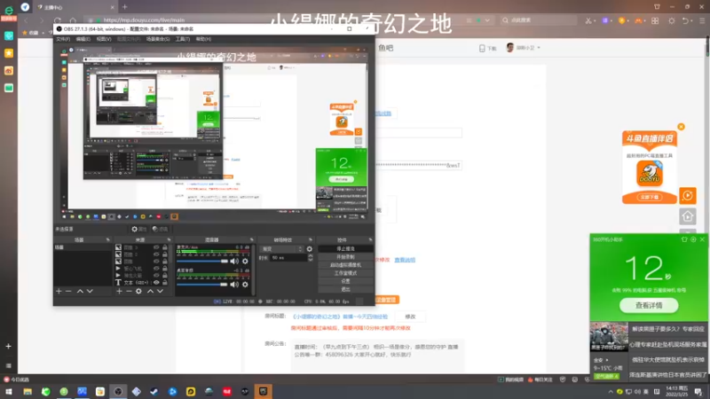This screenshot has height=399, width=710.
Task: Undock the 来源 panel via its header icon
Action: (x=169, y=239)
